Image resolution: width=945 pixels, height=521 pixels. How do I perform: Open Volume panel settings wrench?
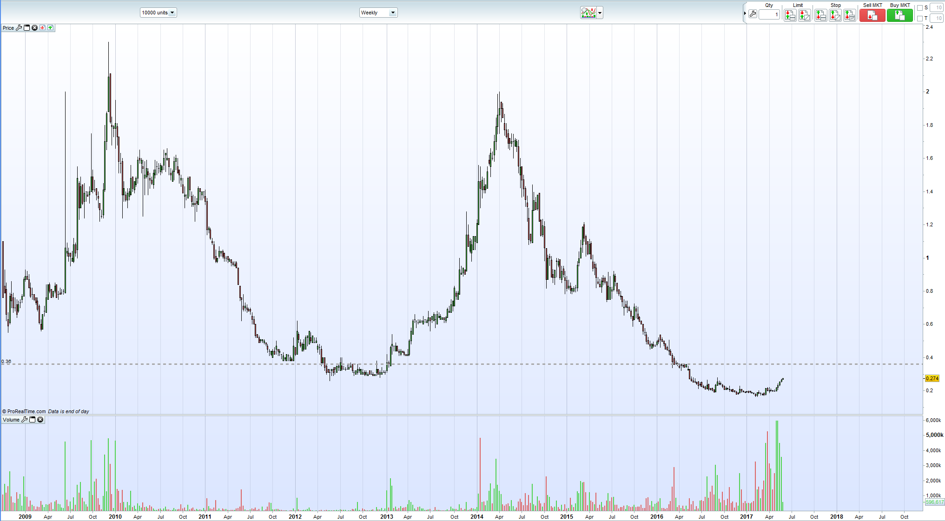pyautogui.click(x=25, y=420)
